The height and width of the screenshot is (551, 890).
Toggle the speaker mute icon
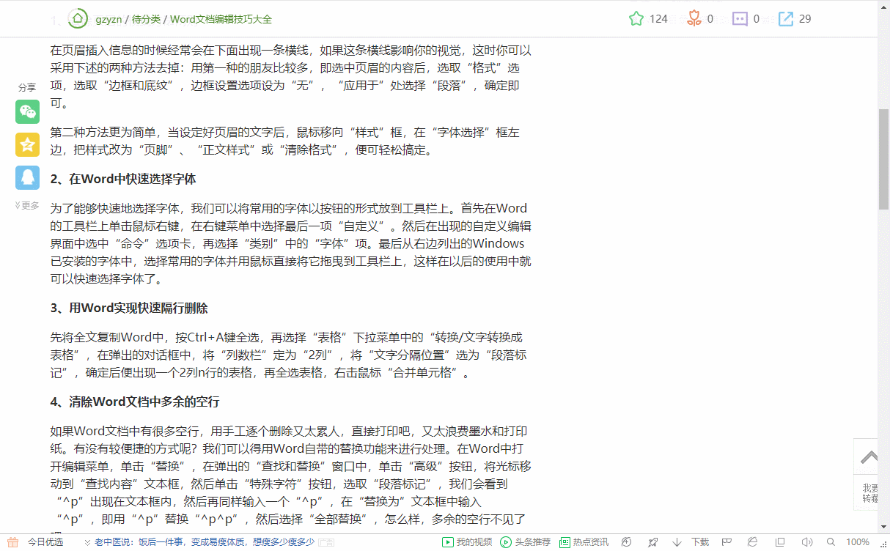[x=806, y=542]
